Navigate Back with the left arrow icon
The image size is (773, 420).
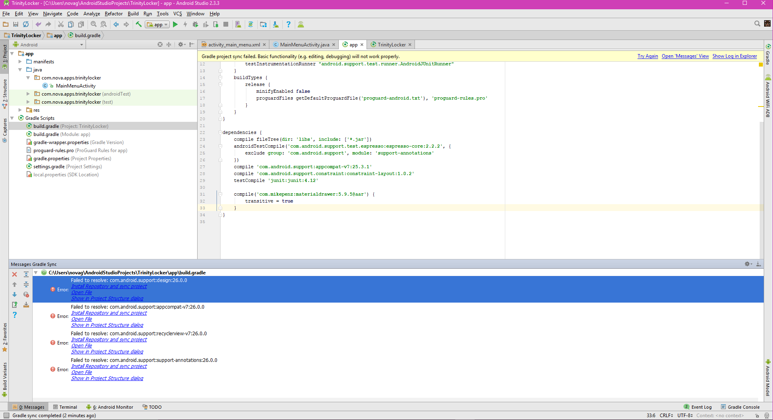[116, 25]
